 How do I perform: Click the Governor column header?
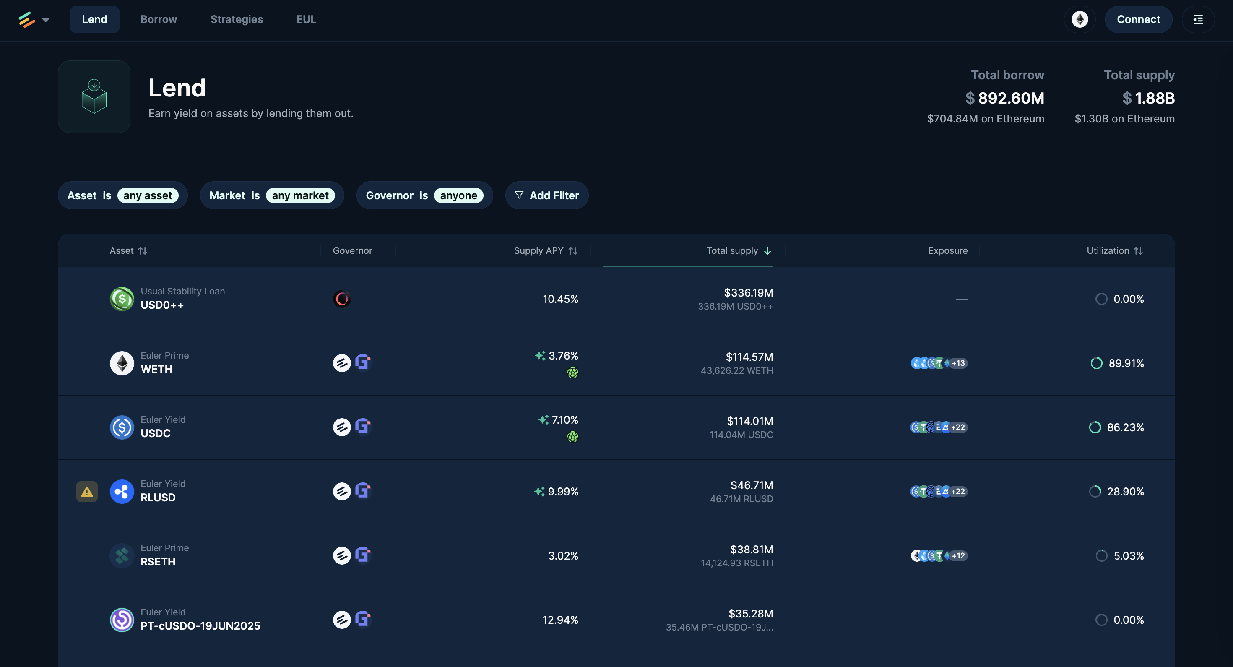(352, 250)
